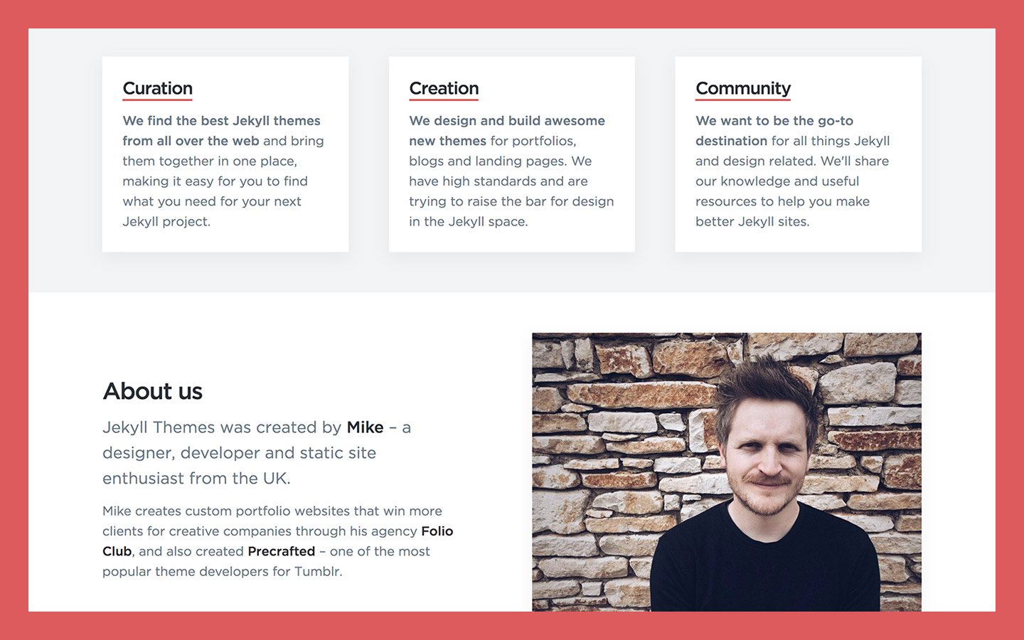This screenshot has height=640, width=1024.
Task: Click the bold text 'We want to be the go-to'
Action: click(774, 121)
